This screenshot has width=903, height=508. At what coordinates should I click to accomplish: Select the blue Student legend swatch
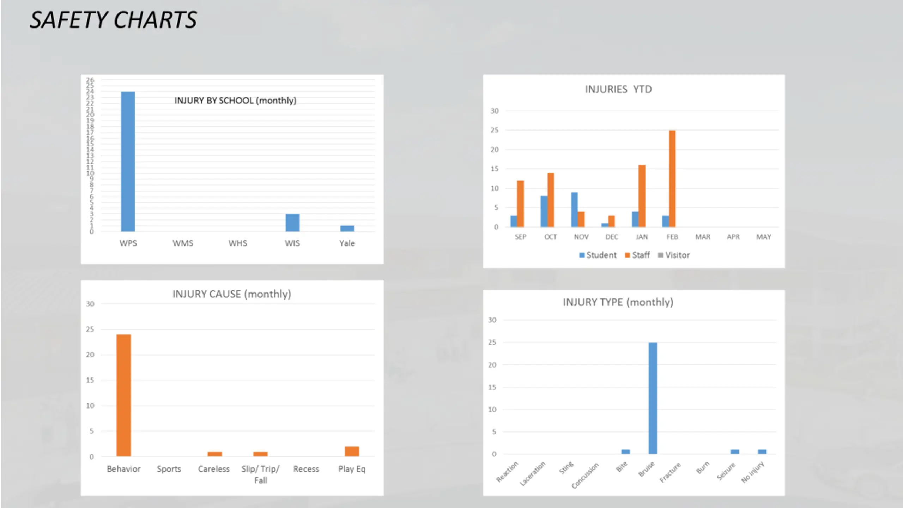coord(582,255)
